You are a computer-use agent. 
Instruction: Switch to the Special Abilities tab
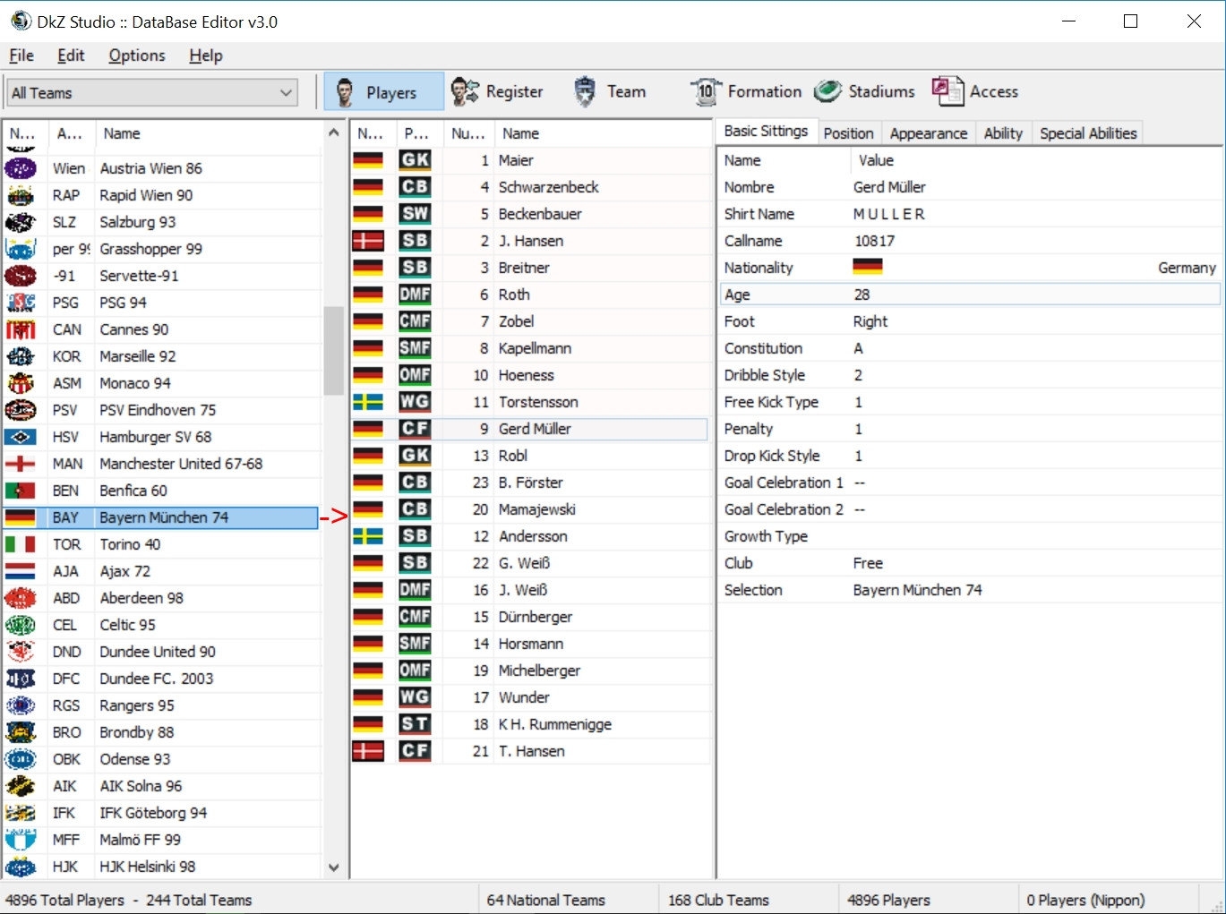tap(1088, 133)
